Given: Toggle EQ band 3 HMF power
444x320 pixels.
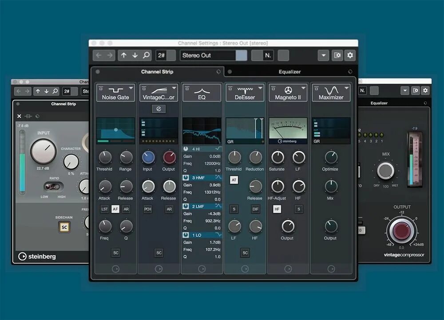Looking at the screenshot, I should (186, 178).
